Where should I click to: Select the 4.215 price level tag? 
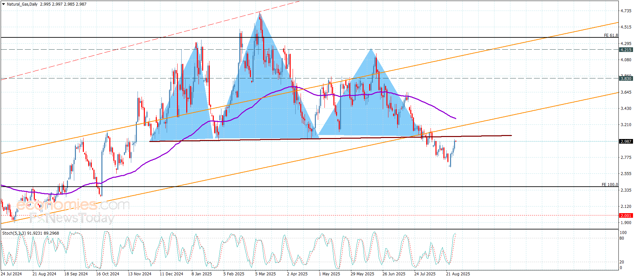pyautogui.click(x=626, y=50)
